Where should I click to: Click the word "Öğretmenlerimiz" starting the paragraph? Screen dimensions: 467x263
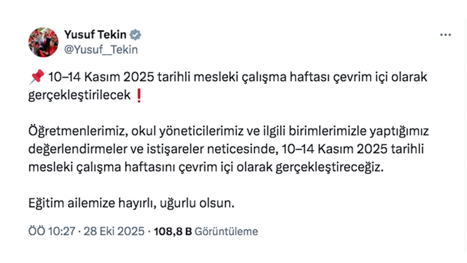pyautogui.click(x=77, y=131)
